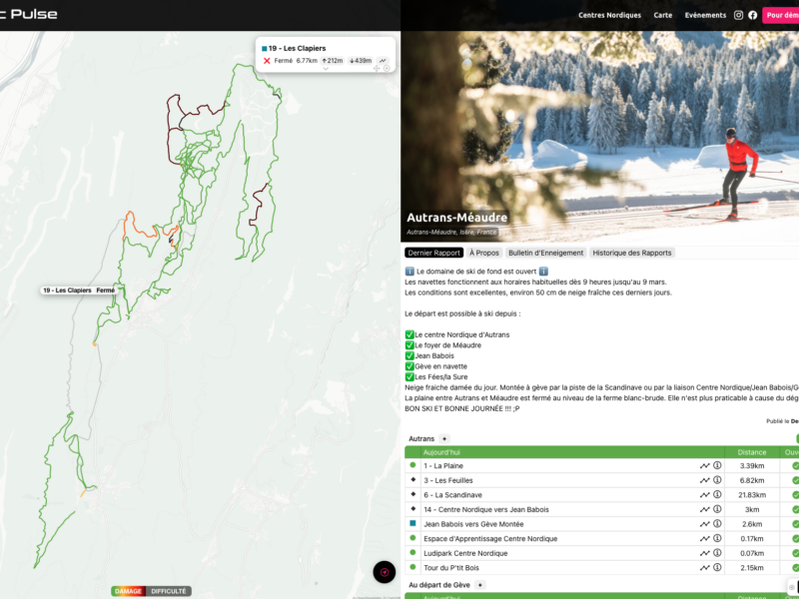
Task: Open info for 14 - Centre Nordique vers Jean Babois
Action: point(717,509)
